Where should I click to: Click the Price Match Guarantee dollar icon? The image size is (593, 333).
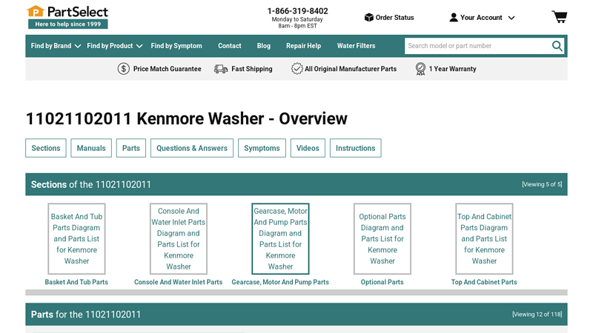[x=123, y=69]
